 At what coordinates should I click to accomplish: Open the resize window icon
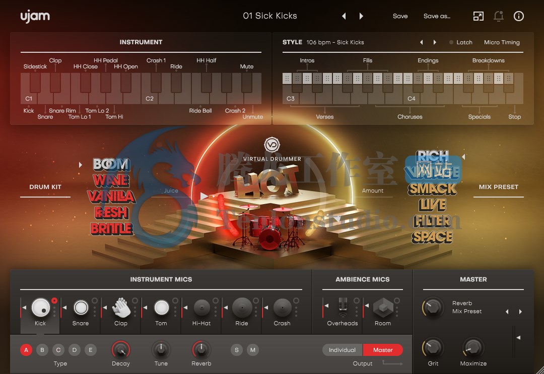[x=479, y=16]
